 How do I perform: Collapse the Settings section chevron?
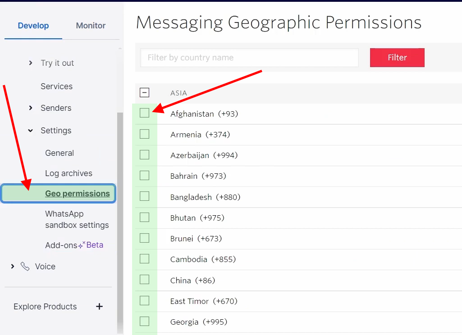point(31,131)
